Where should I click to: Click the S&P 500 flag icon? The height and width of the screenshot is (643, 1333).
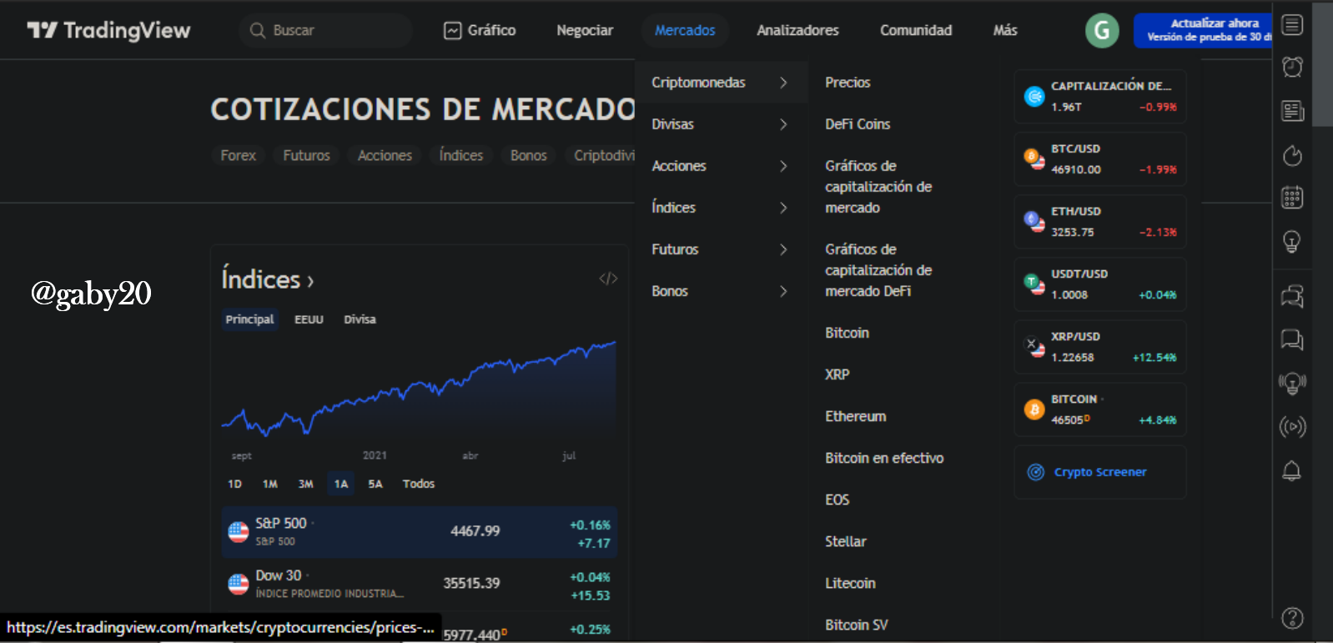click(239, 531)
